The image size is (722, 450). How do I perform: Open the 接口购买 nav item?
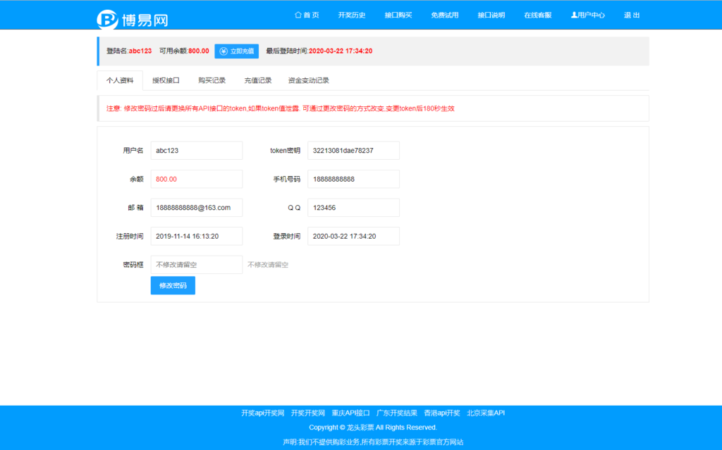398,14
